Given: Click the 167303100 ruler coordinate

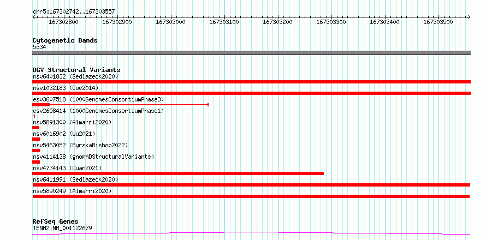Looking at the screenshot, I should 224,22.
